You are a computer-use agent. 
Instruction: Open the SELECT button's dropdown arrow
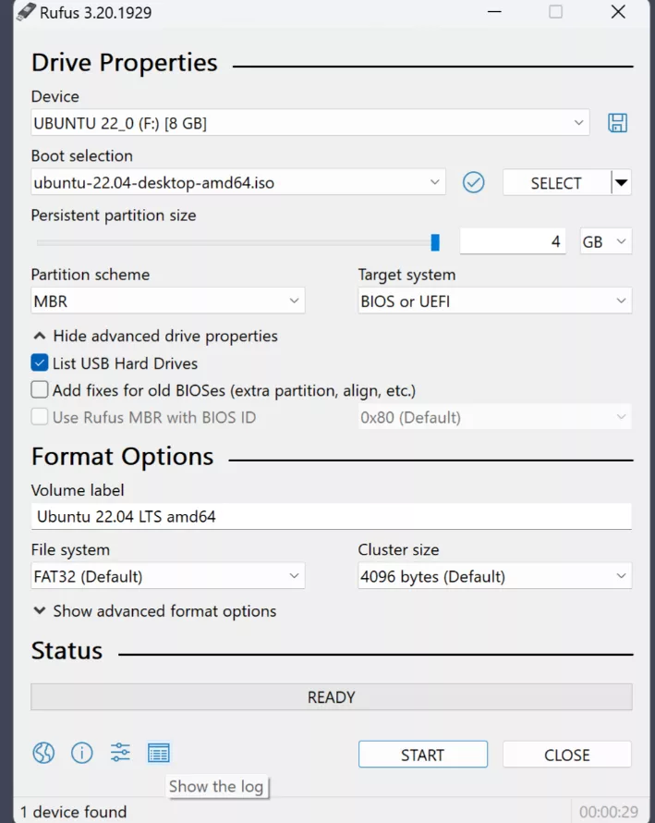[621, 182]
